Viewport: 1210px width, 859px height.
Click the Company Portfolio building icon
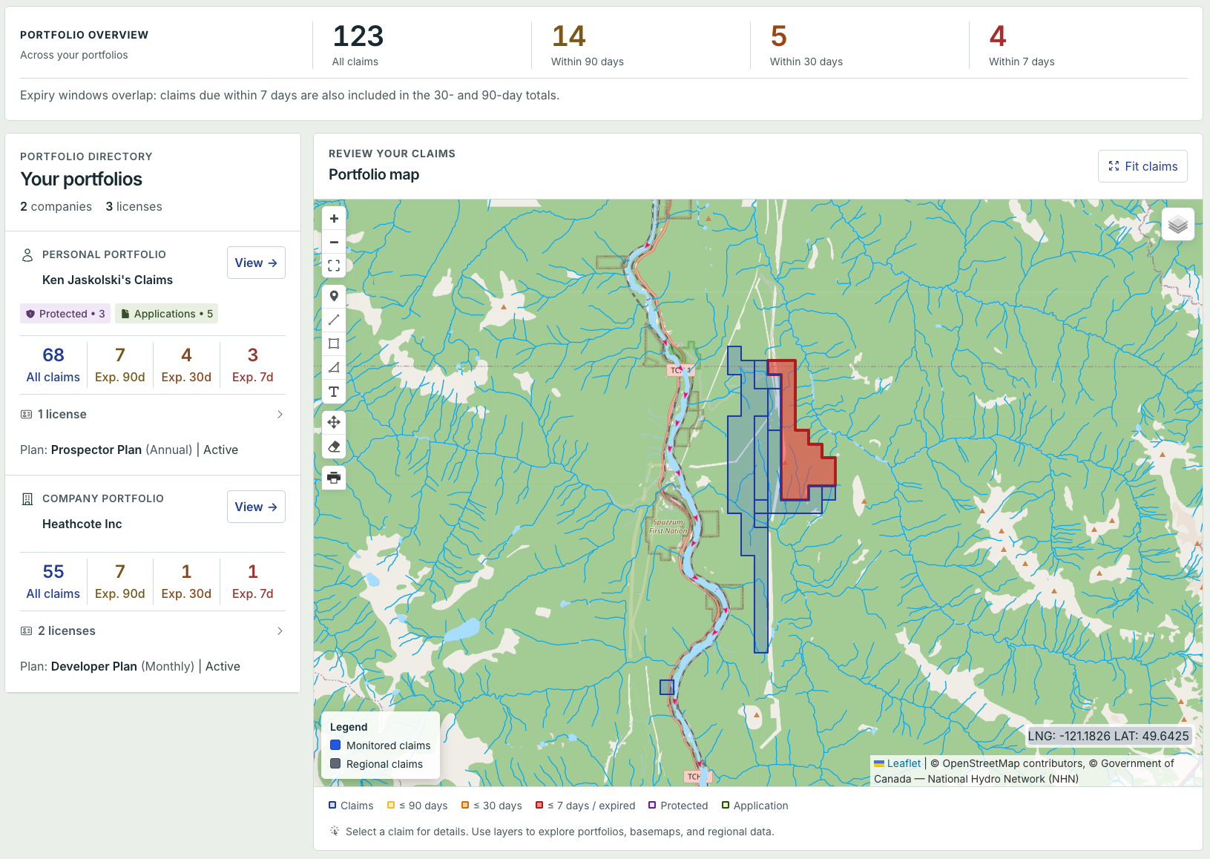27,499
